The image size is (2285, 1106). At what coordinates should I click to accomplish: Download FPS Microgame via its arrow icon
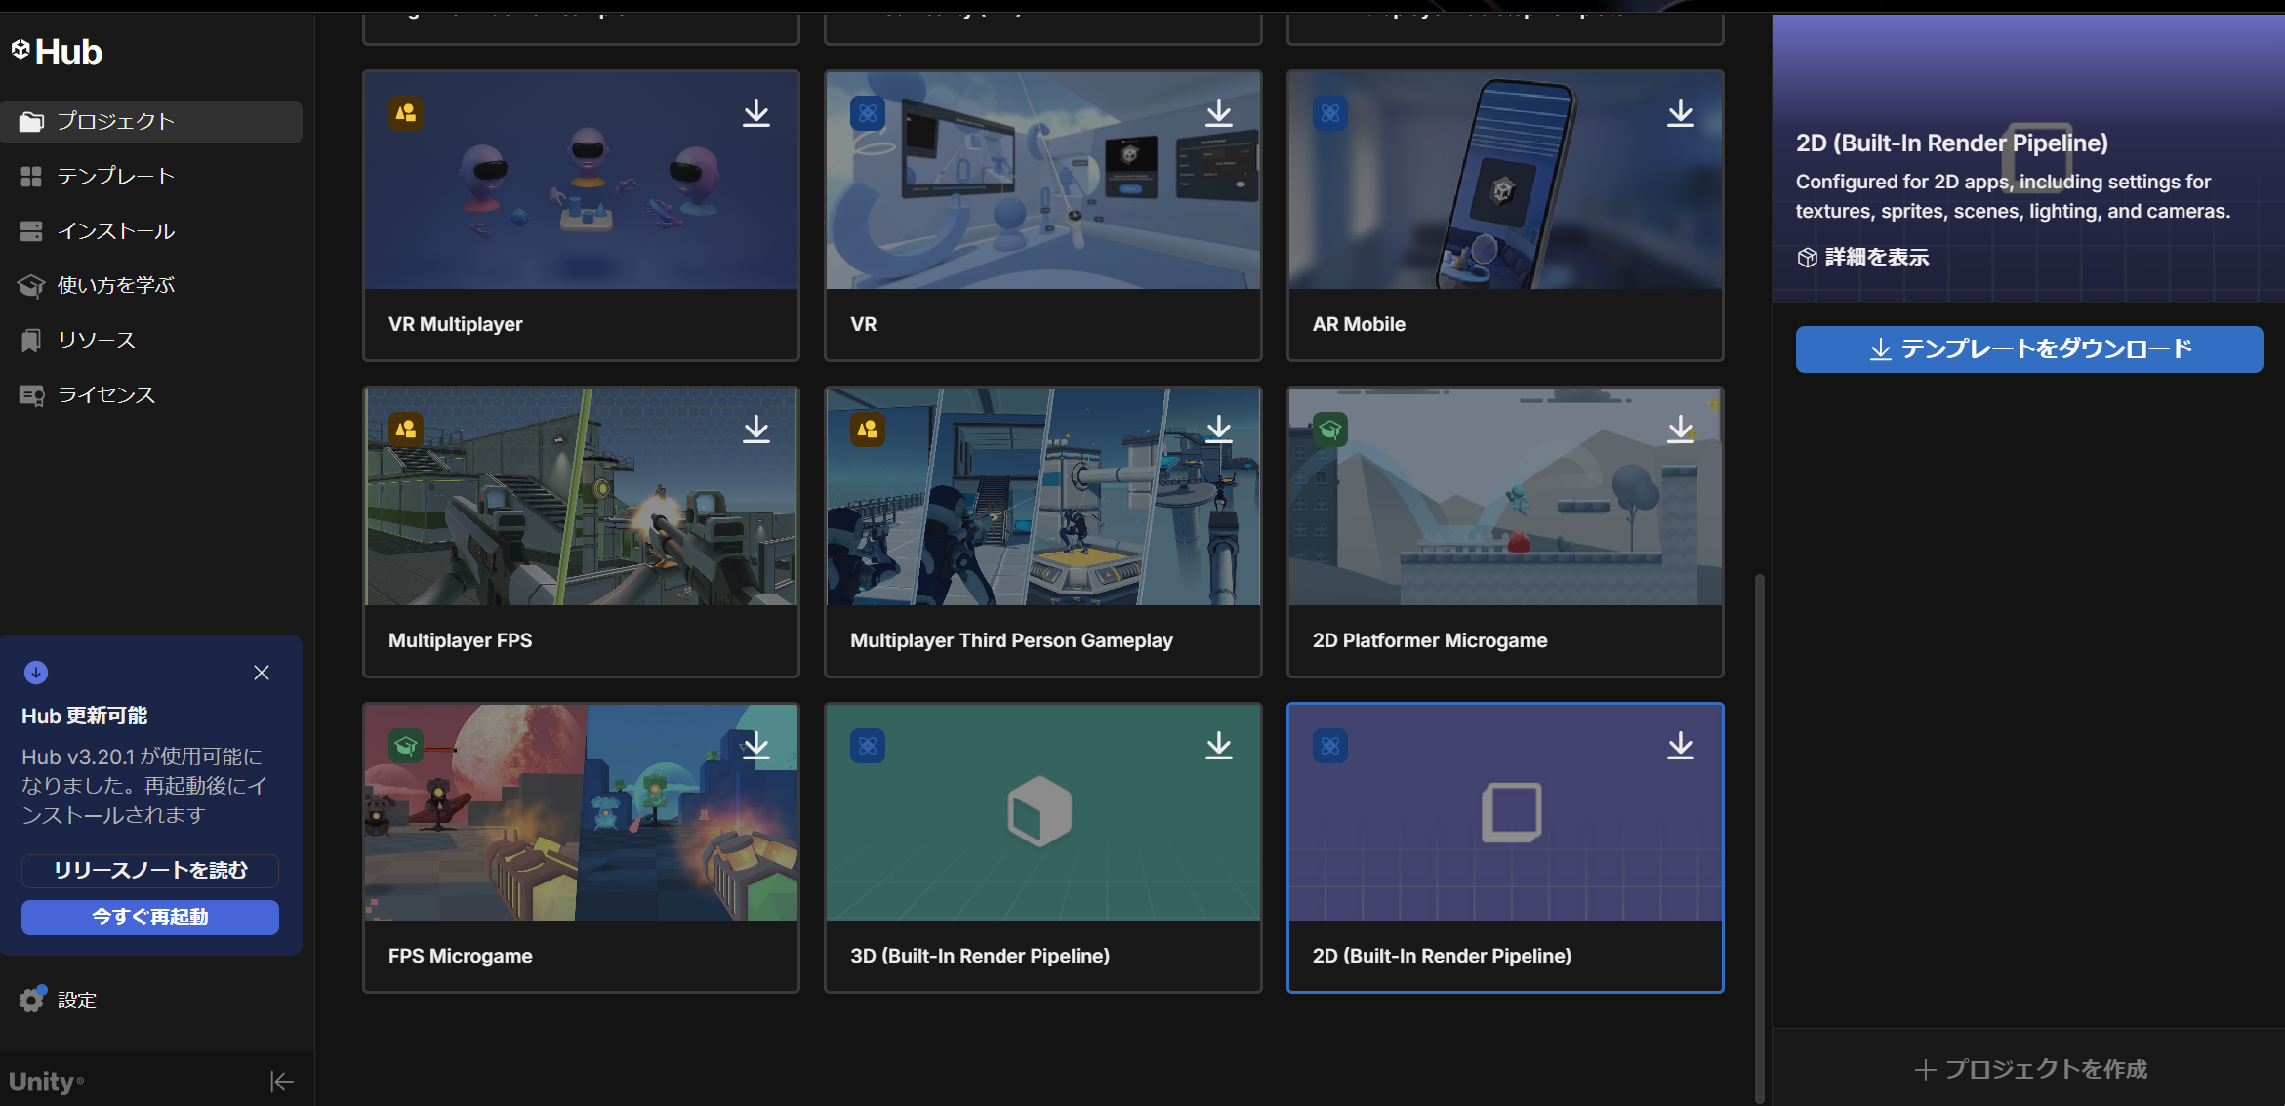coord(756,746)
